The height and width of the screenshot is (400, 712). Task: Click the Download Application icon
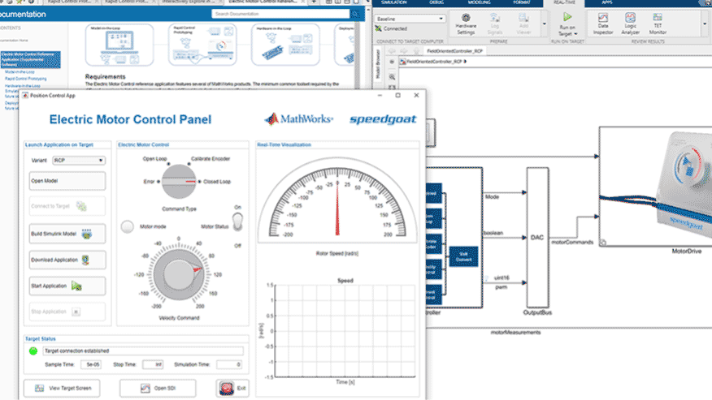[85, 260]
